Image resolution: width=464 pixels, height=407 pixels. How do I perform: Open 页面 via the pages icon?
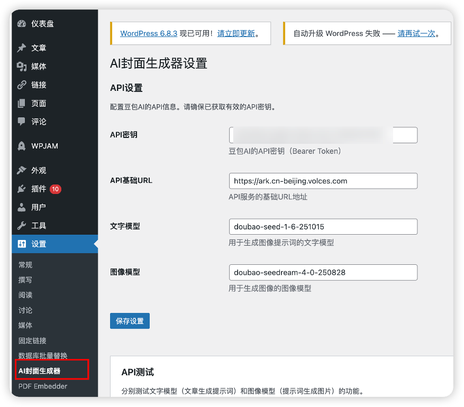(21, 103)
